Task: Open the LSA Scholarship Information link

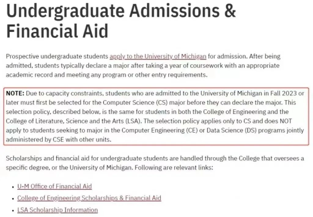Action: (57, 210)
